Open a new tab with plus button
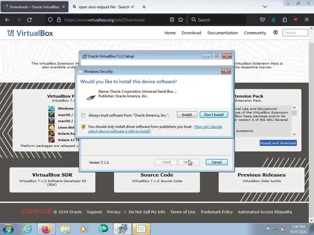The width and height of the screenshot is (314, 235). (x=144, y=7)
